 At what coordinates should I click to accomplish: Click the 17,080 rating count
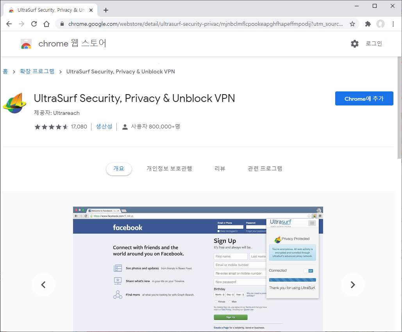(x=79, y=127)
